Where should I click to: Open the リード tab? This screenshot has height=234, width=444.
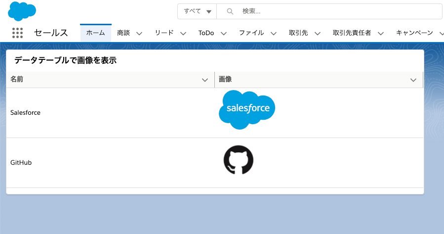[x=164, y=33]
